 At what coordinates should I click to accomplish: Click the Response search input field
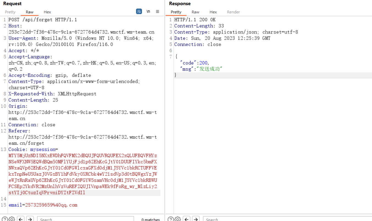(x=287, y=219)
